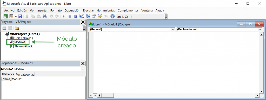Select VBAProject (Libro1) in the tree
266x100 pixels.
[x=25, y=34]
